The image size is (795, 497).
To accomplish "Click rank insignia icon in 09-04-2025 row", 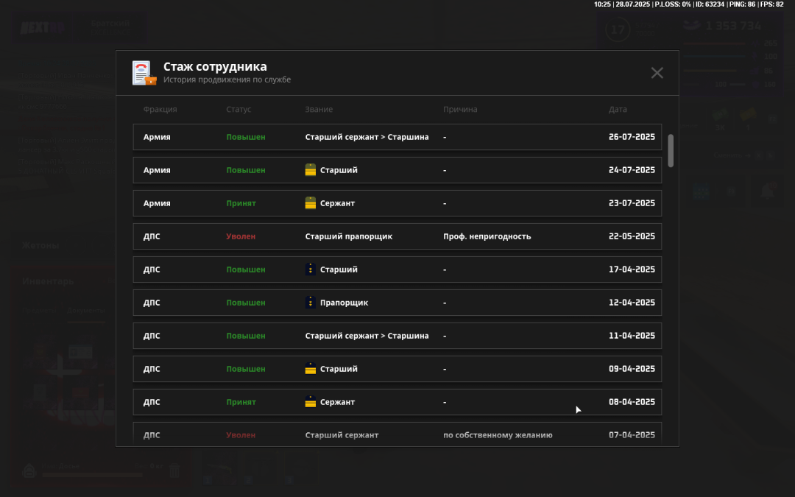I will tap(311, 369).
